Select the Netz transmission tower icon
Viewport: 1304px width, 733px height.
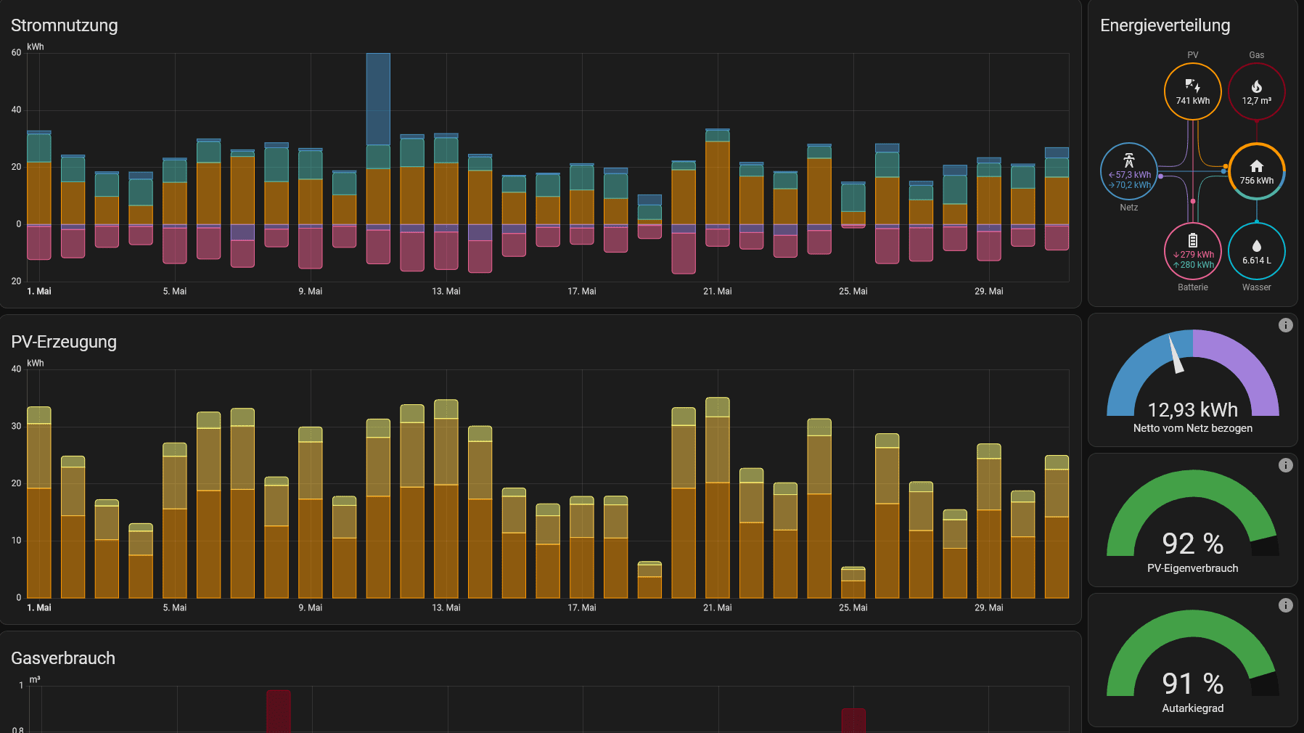pos(1128,160)
